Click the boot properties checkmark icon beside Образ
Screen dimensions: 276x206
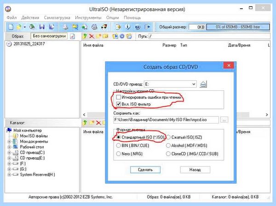click(72, 36)
